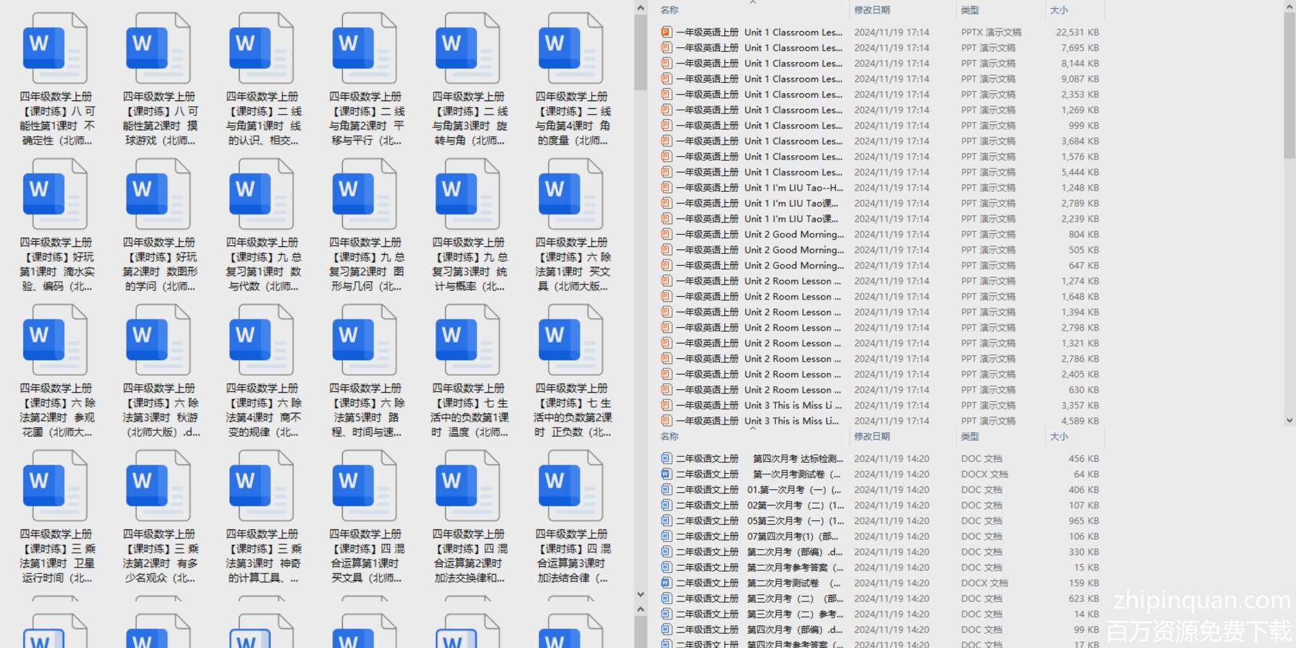Click the scrollbar thumb of the upper-right file list
Viewport: 1296px width, 648px height.
tap(1289, 84)
